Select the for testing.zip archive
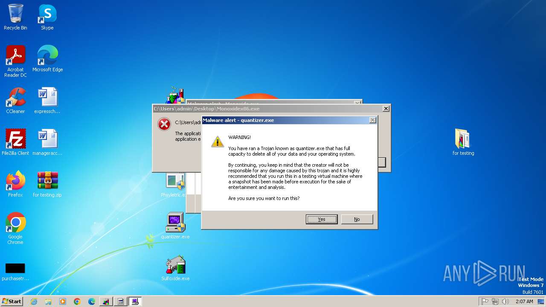 click(47, 184)
